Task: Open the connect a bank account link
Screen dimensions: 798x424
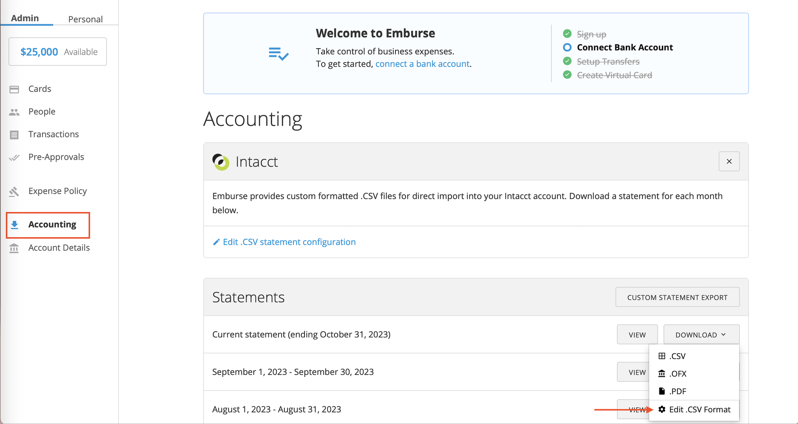Action: coord(422,64)
